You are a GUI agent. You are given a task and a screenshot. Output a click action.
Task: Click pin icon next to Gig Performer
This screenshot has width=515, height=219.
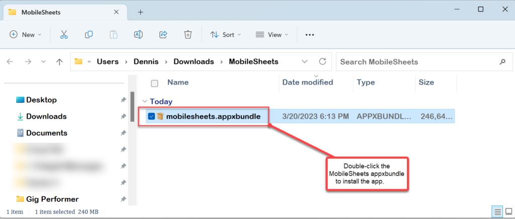(123, 199)
